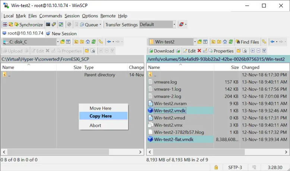This screenshot has width=290, height=171.
Task: Click Find Files button
Action: click(248, 42)
